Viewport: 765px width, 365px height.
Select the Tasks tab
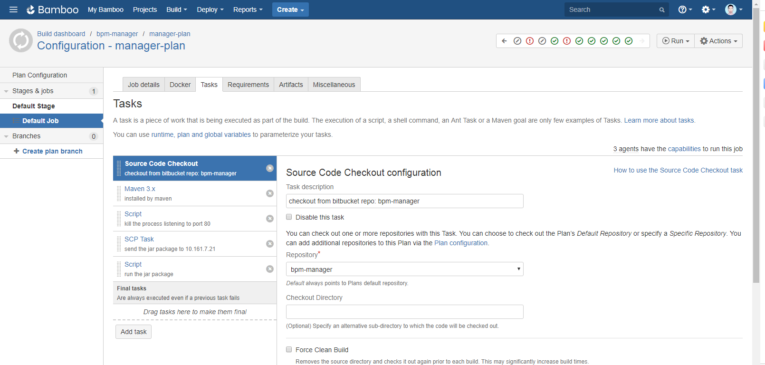point(209,85)
